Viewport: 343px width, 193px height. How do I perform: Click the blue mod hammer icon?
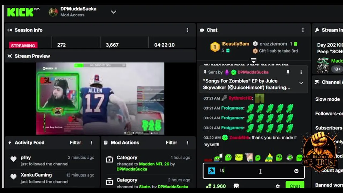coord(211,171)
